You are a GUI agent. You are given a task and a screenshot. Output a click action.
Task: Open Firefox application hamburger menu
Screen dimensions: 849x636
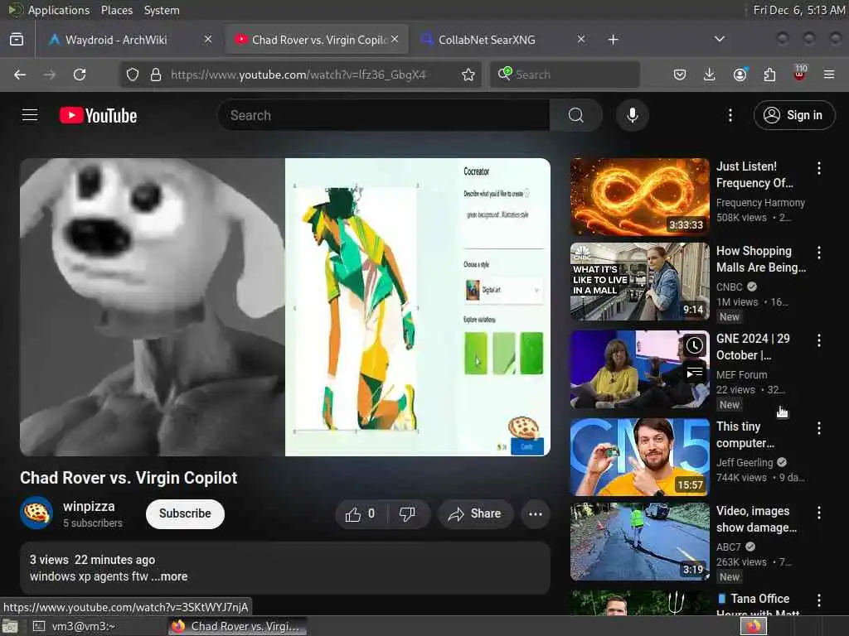point(829,75)
